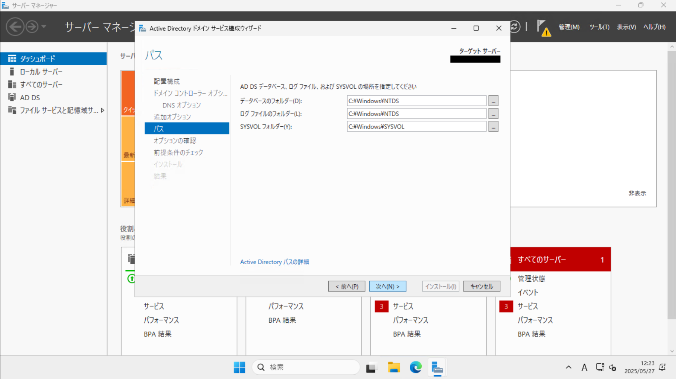Screen dimensions: 676x379
Task: Click the IME input mode A indicator
Action: pos(584,368)
